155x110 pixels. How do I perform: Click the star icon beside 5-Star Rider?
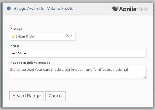tap(13, 36)
